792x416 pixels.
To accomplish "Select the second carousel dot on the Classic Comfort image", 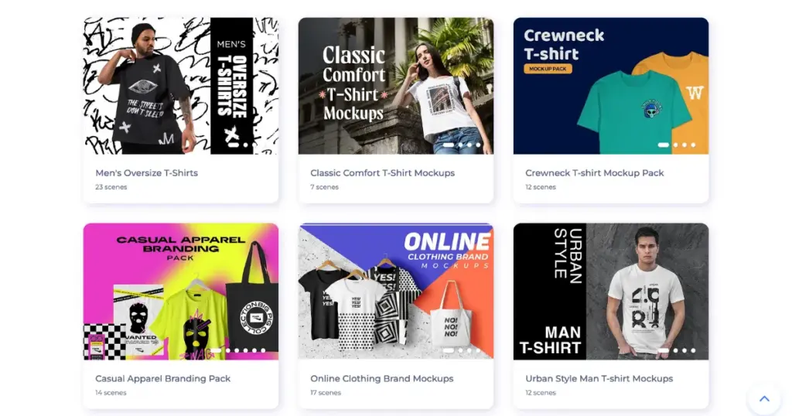I will point(460,145).
